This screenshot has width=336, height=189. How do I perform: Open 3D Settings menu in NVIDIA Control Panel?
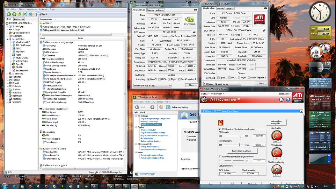[x=158, y=102]
